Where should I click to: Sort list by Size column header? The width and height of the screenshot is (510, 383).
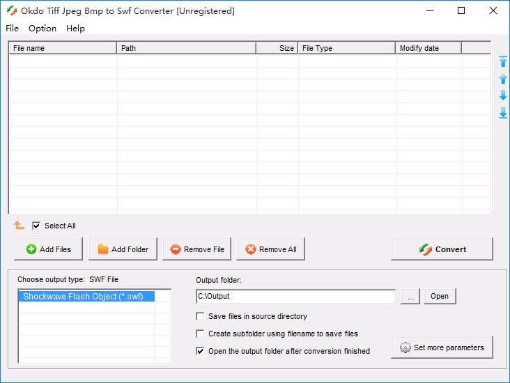pyautogui.click(x=277, y=48)
